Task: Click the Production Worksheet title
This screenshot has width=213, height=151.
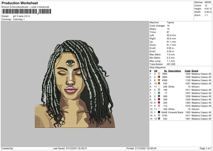Action: (x=20, y=3)
